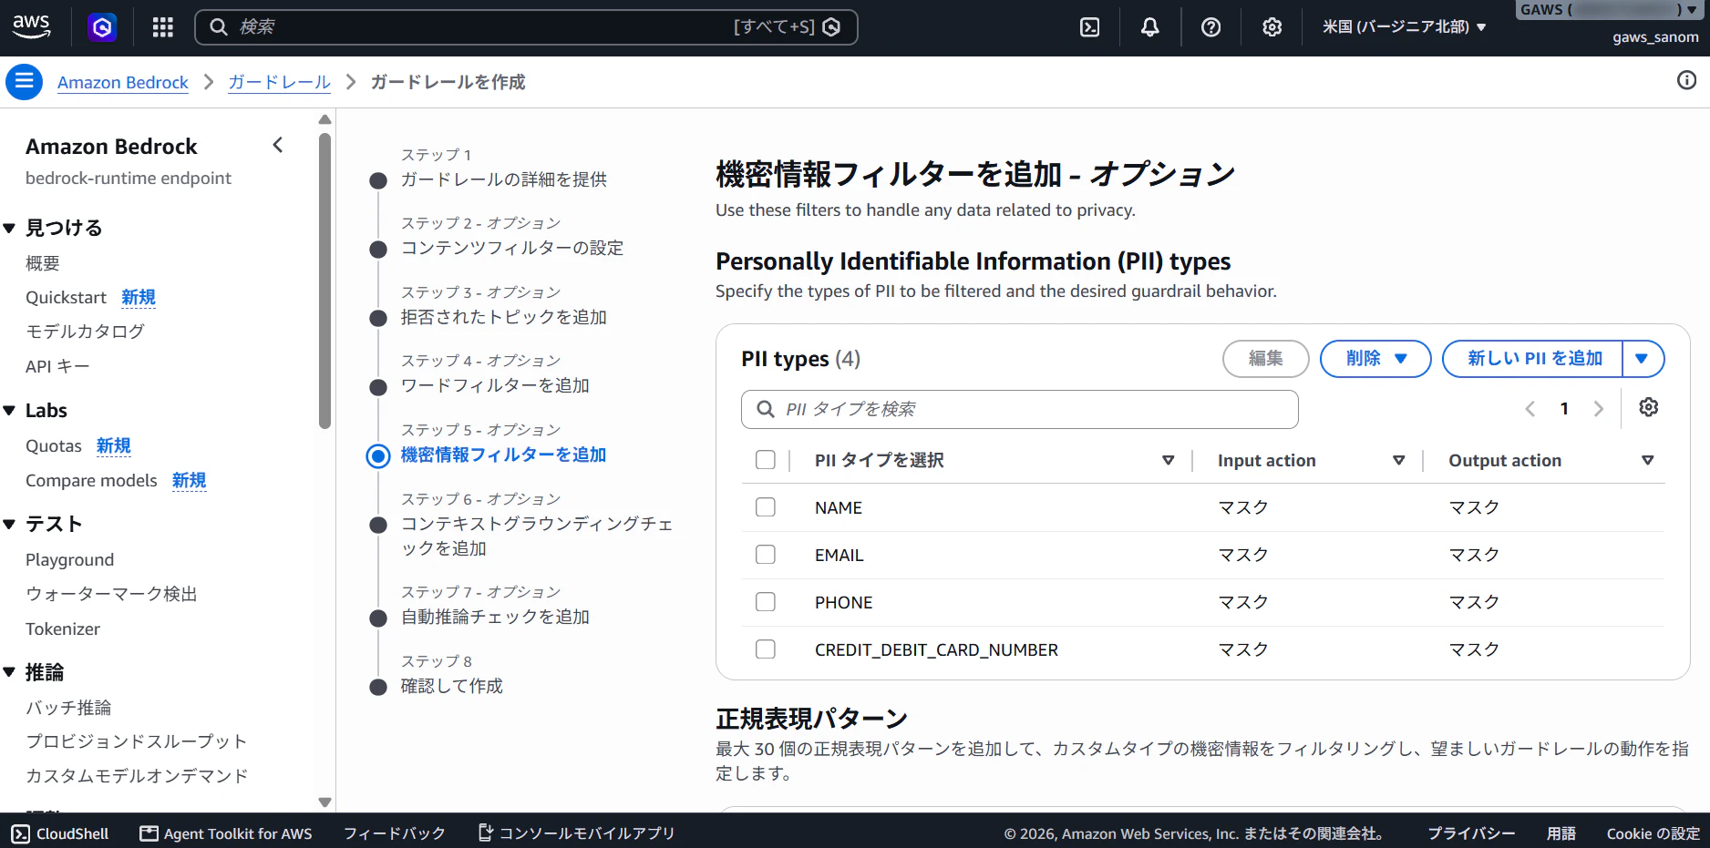Check the NAME PII row

(x=766, y=507)
